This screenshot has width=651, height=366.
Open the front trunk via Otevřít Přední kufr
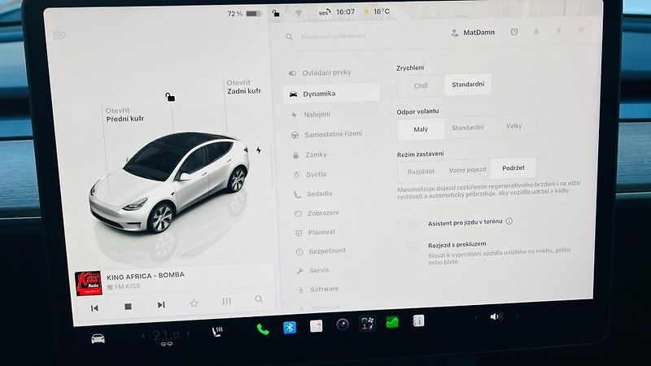pyautogui.click(x=125, y=115)
